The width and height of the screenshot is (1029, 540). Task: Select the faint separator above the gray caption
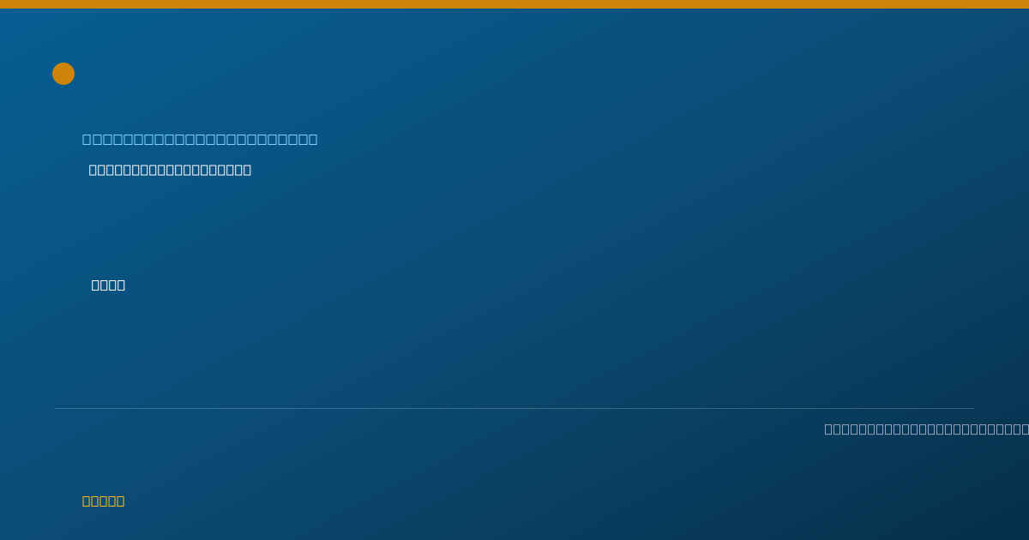click(x=514, y=408)
